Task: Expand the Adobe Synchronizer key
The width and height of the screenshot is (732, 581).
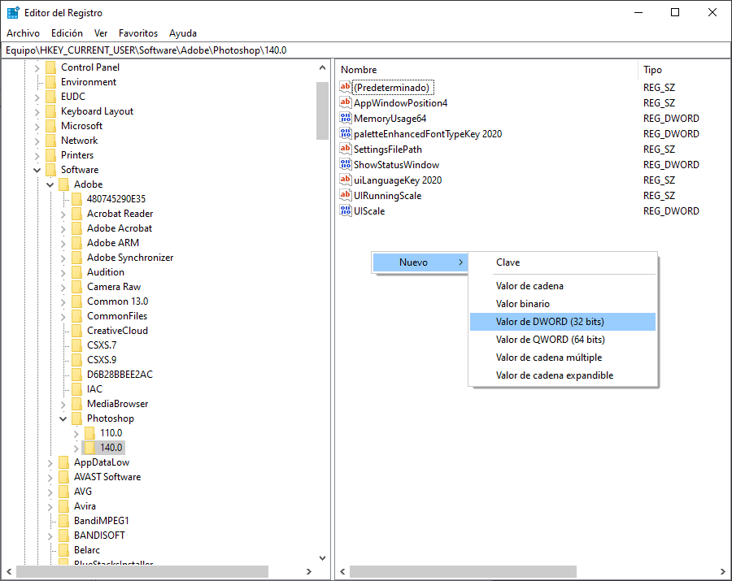Action: 63,258
